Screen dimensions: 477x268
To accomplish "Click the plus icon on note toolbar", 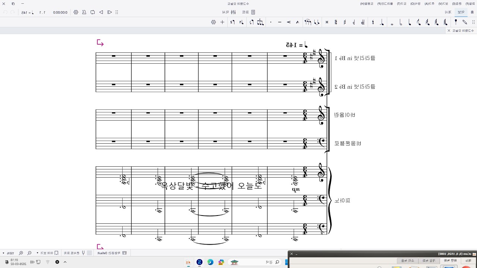I will point(222,22).
